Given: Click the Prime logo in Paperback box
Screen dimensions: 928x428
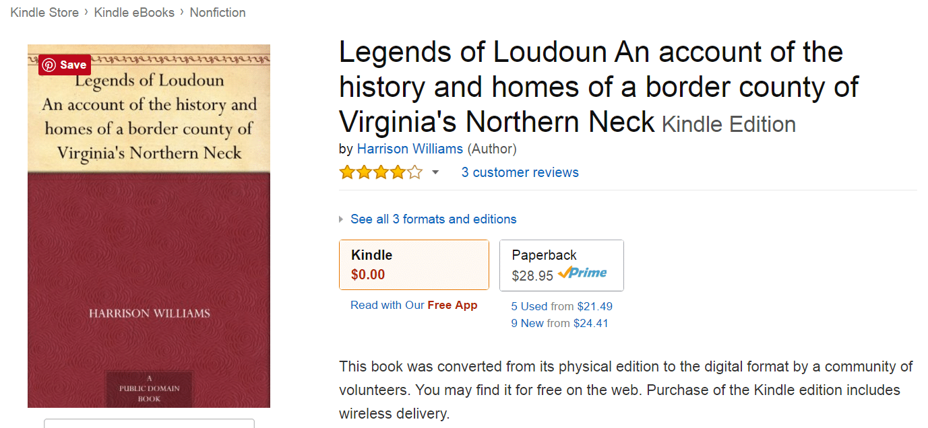Looking at the screenshot, I should click(582, 273).
